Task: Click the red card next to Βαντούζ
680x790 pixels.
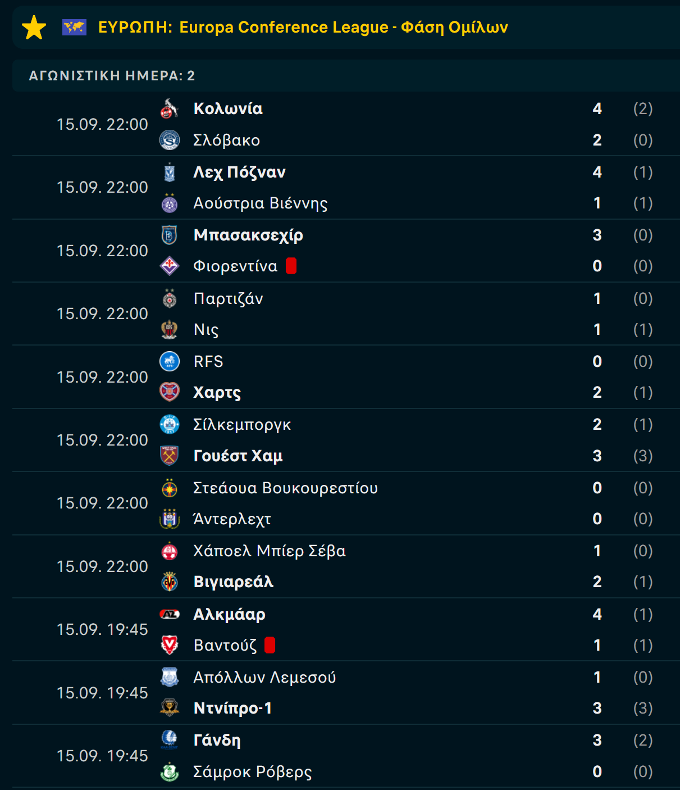Action: pyautogui.click(x=270, y=645)
